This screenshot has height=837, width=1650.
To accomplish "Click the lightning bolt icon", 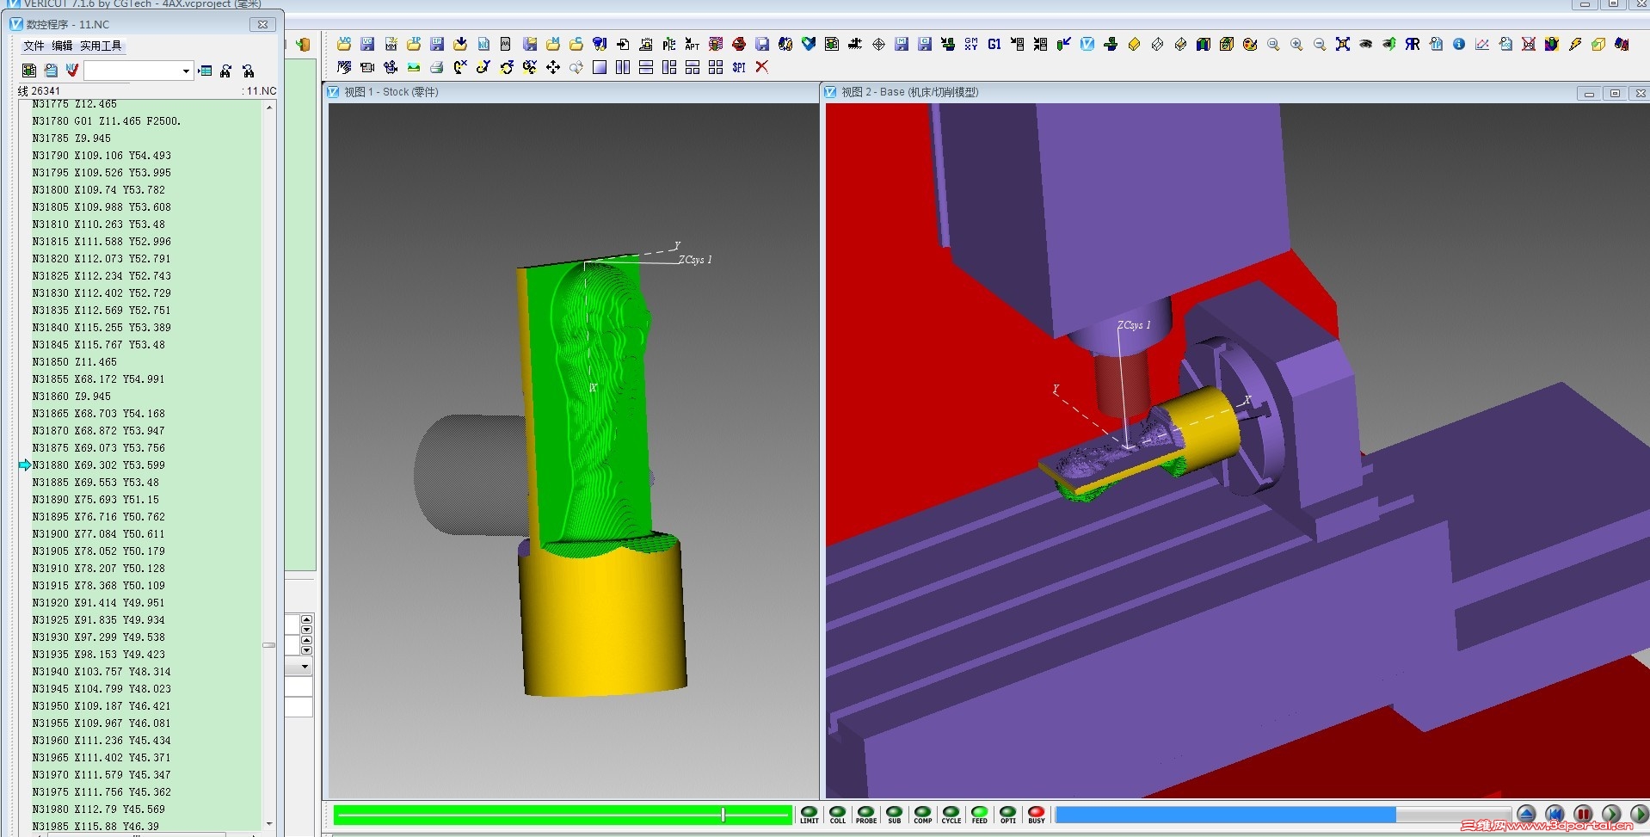I will (1575, 44).
